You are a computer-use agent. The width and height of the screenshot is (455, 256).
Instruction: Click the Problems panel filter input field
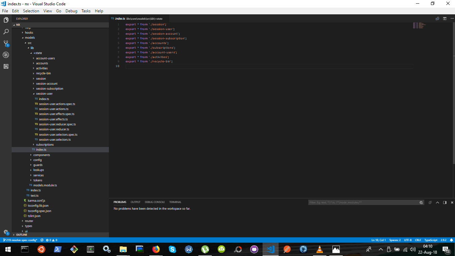tap(364, 202)
